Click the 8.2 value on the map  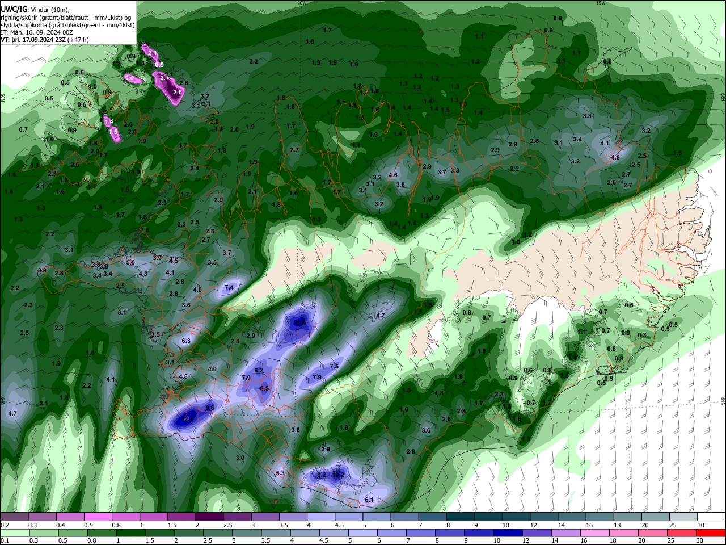pyautogui.click(x=259, y=370)
